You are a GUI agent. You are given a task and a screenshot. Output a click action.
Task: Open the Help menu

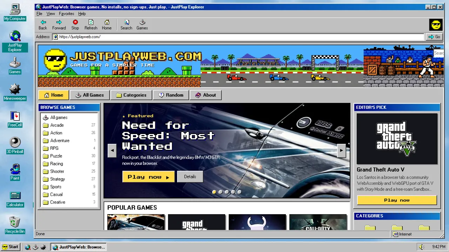click(82, 14)
